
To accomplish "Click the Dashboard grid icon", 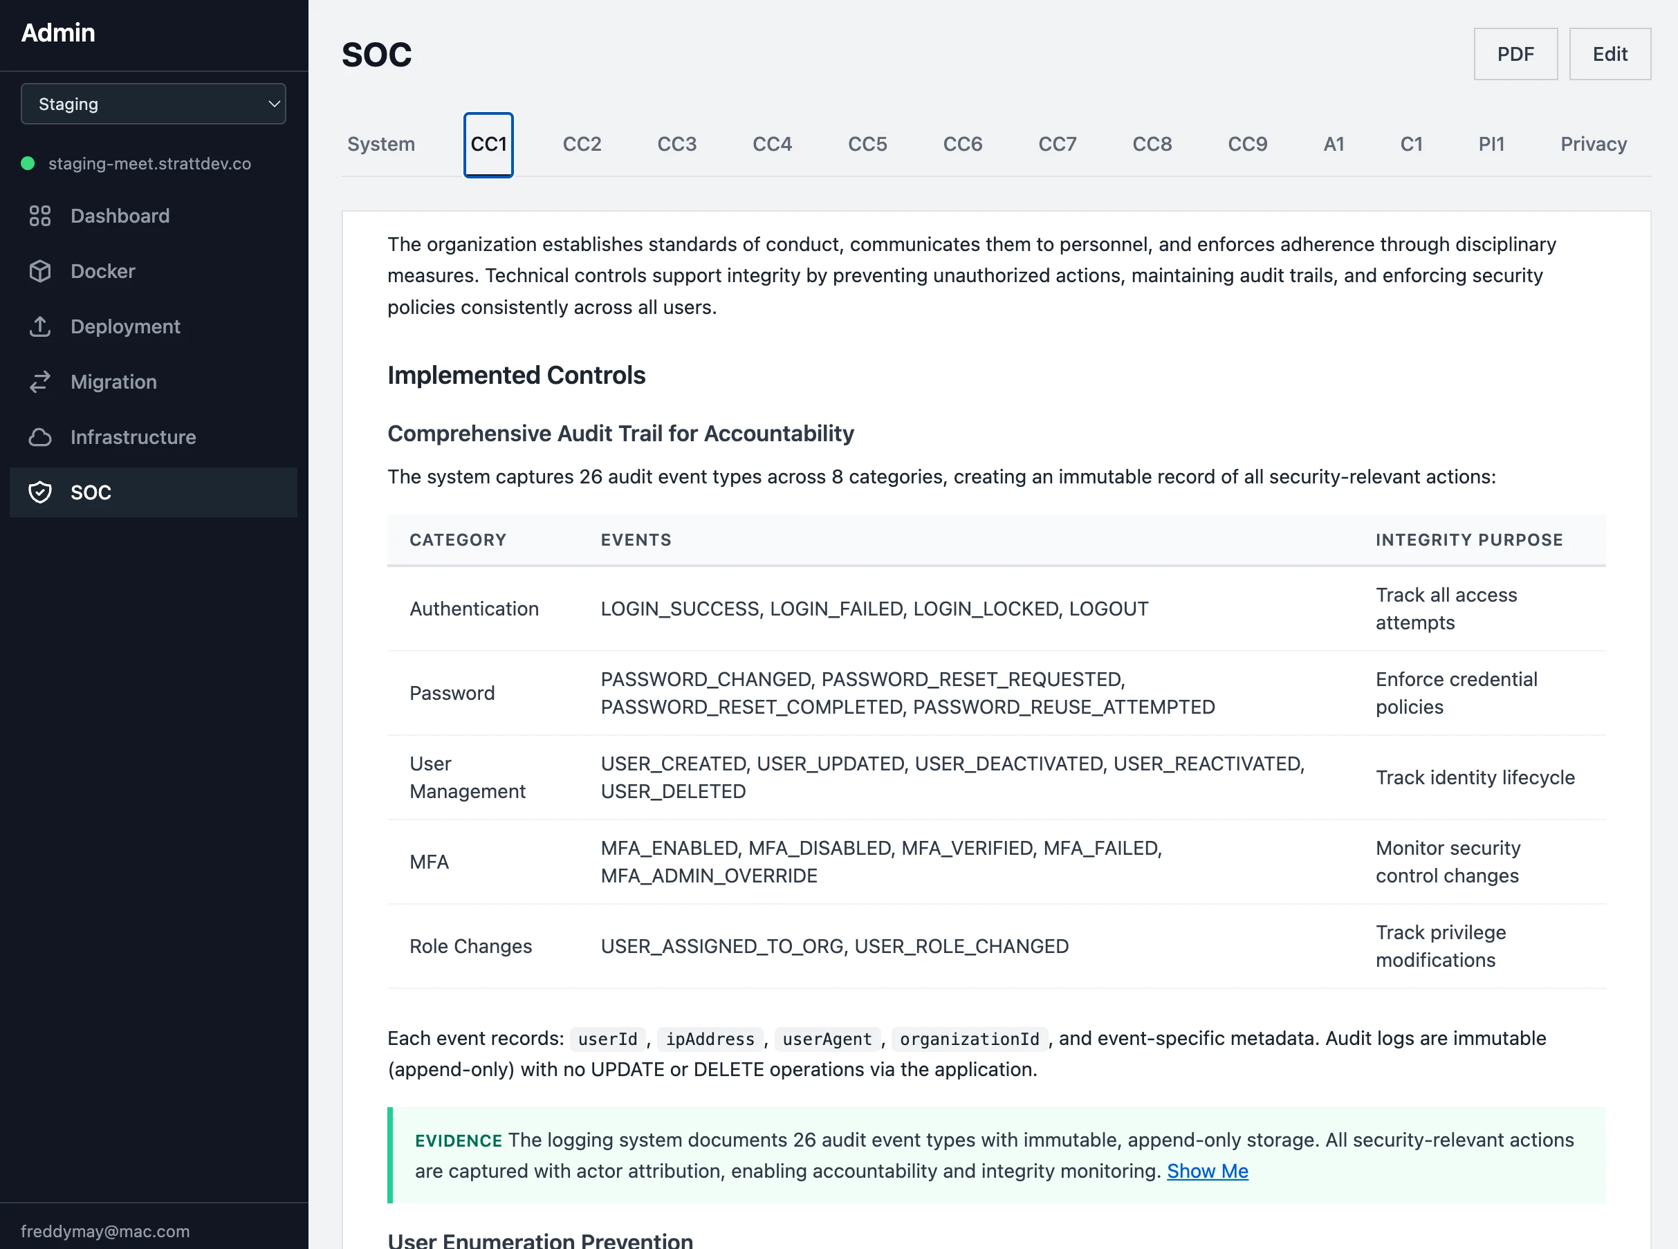I will tap(40, 216).
